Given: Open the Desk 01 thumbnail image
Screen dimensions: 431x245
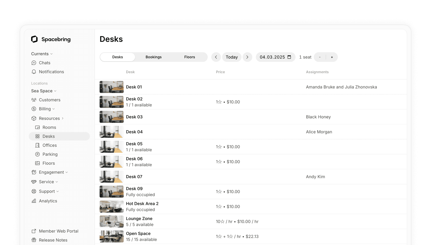Looking at the screenshot, I should point(111,87).
